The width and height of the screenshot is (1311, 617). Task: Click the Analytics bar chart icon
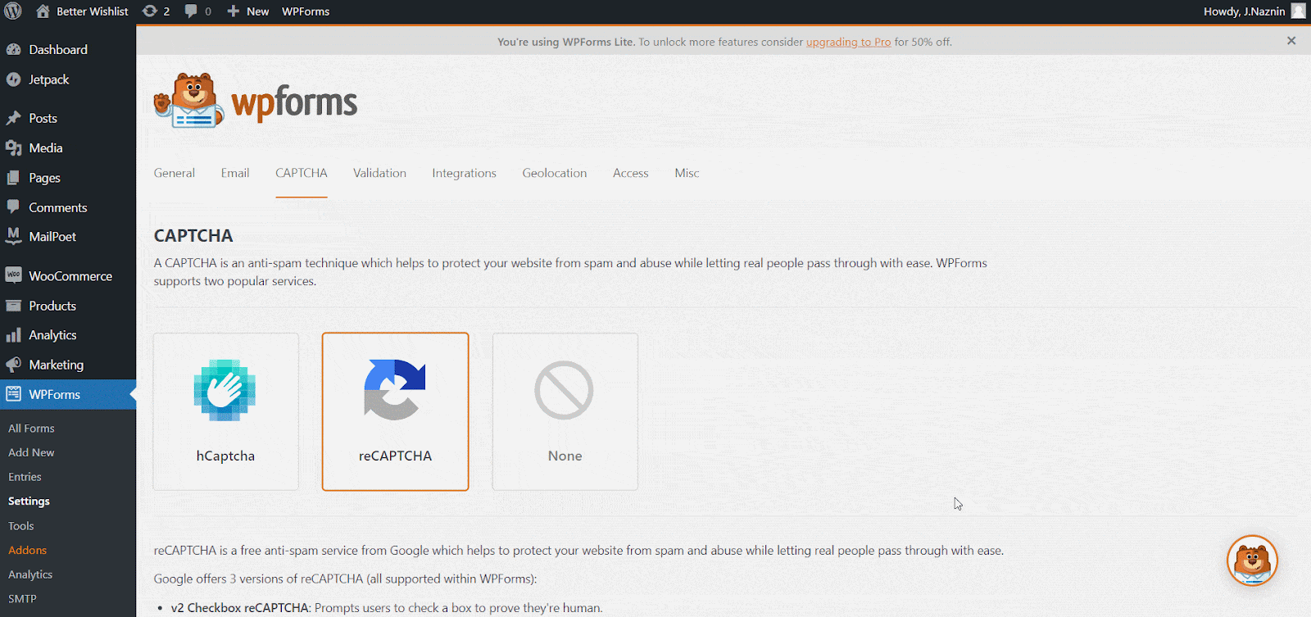(13, 335)
